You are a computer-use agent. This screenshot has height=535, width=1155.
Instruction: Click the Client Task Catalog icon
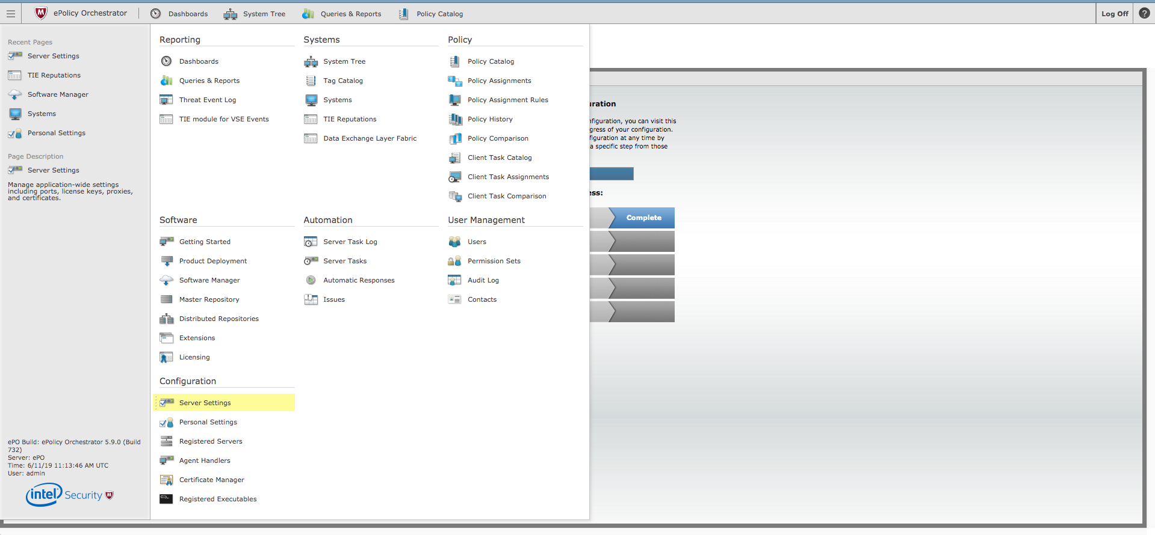pos(455,157)
